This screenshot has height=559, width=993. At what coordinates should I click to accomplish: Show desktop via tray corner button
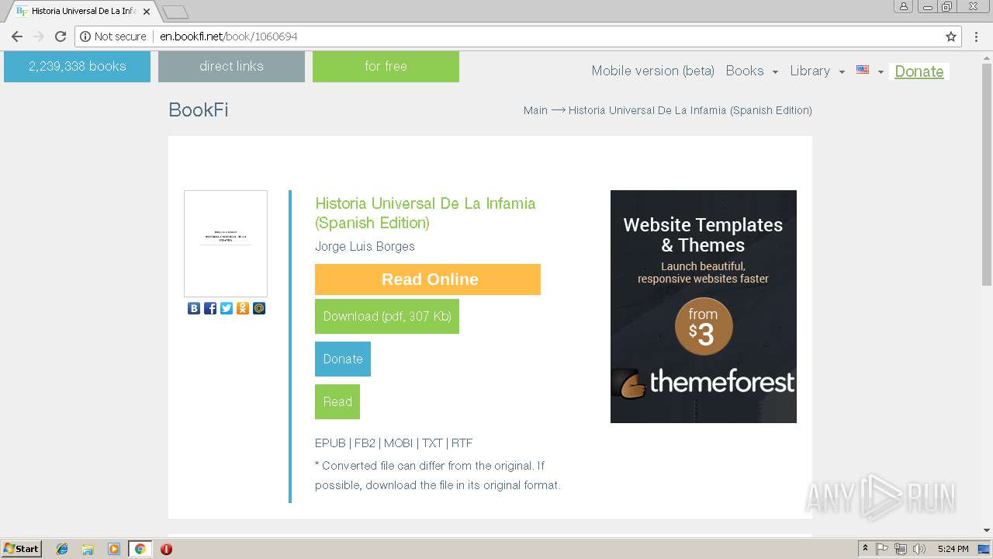[x=984, y=549]
